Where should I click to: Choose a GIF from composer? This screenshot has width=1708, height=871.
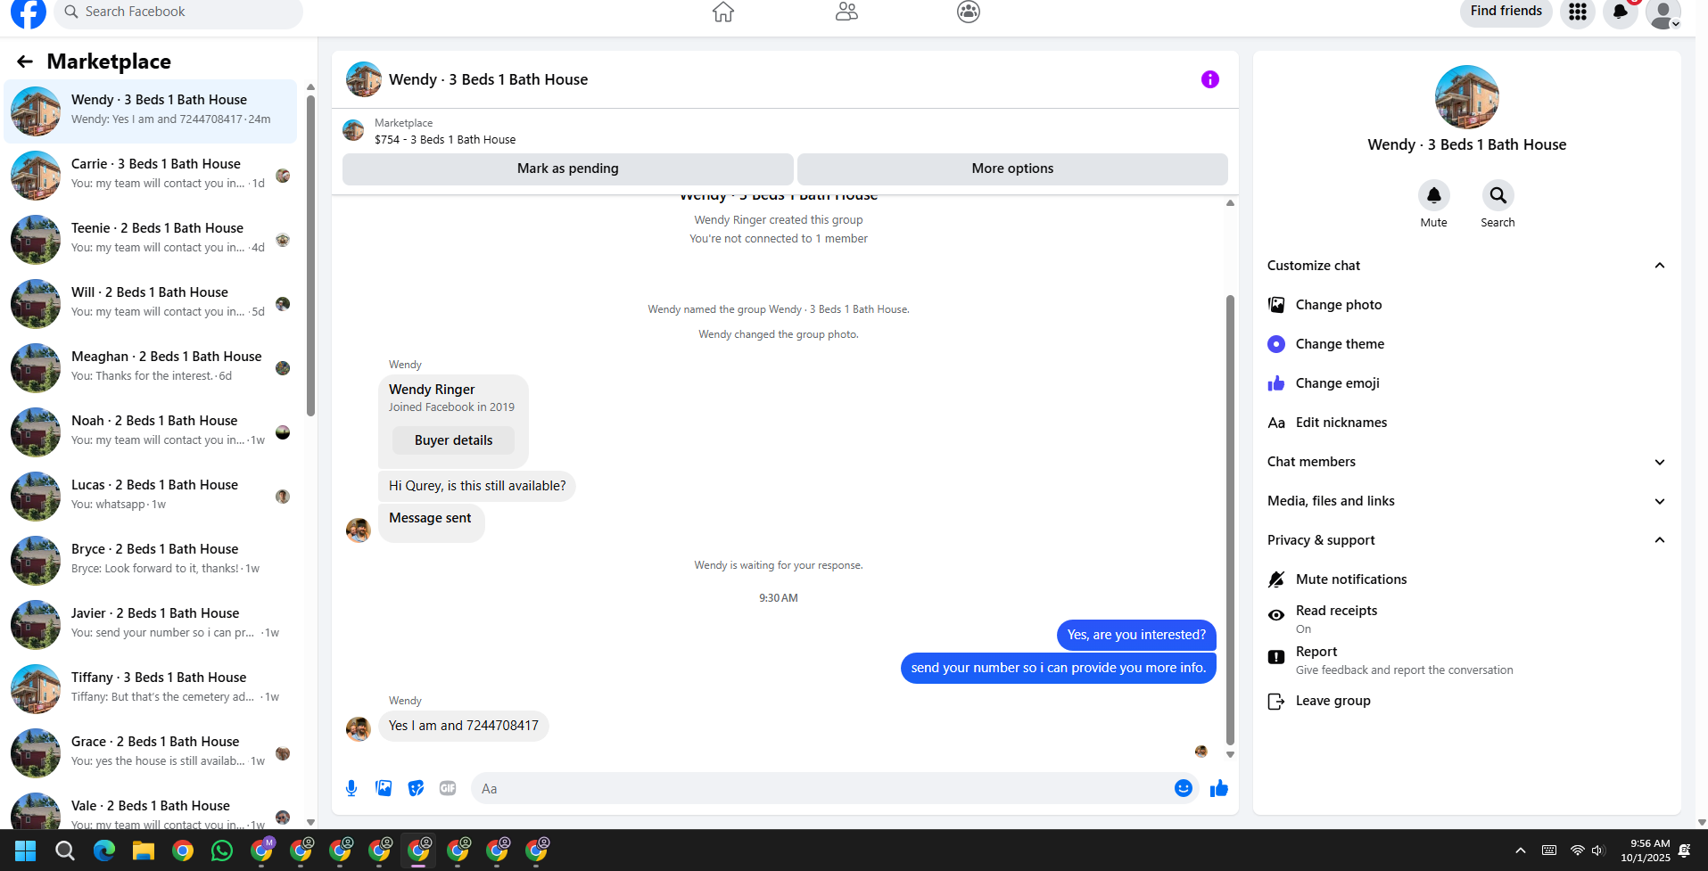click(448, 788)
